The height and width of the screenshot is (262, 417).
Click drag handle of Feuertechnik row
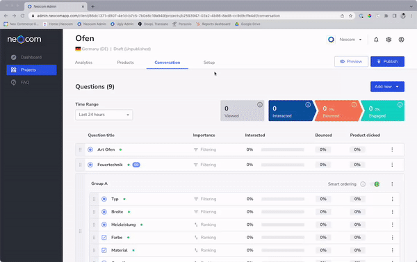(80, 165)
